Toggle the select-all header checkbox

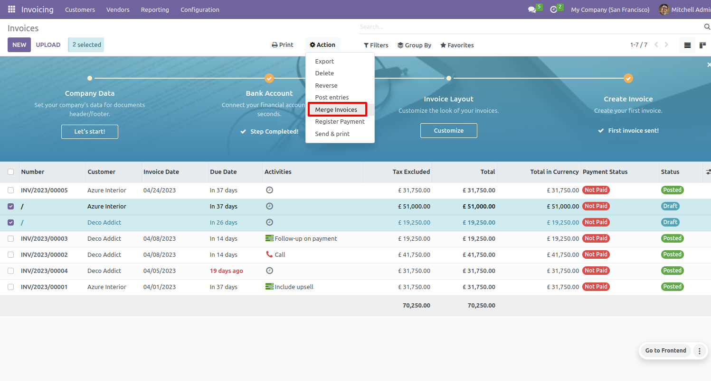click(10, 172)
